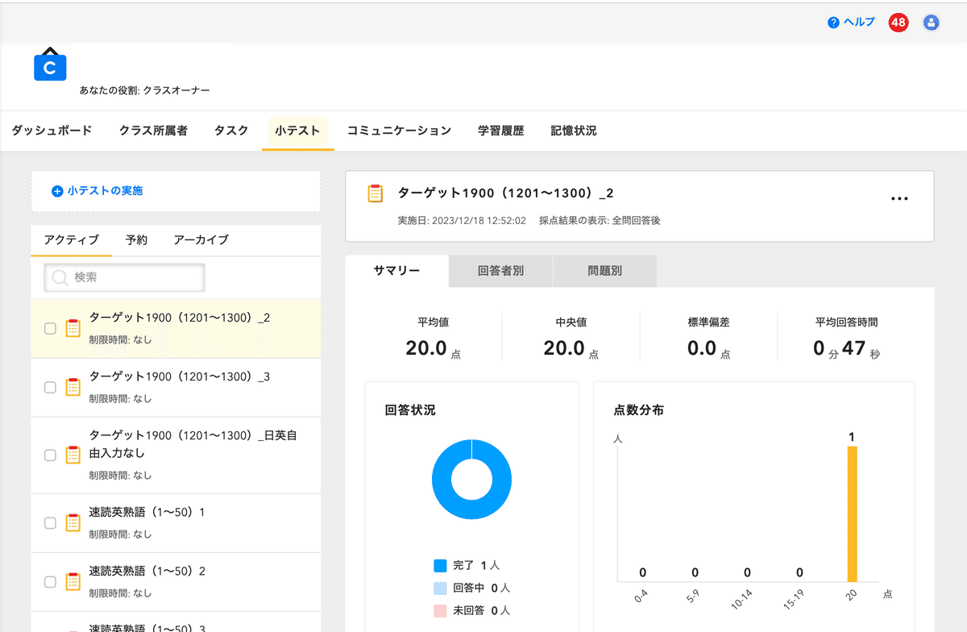The image size is (967, 632).
Task: Open the user account avatar icon
Action: pyautogui.click(x=932, y=23)
